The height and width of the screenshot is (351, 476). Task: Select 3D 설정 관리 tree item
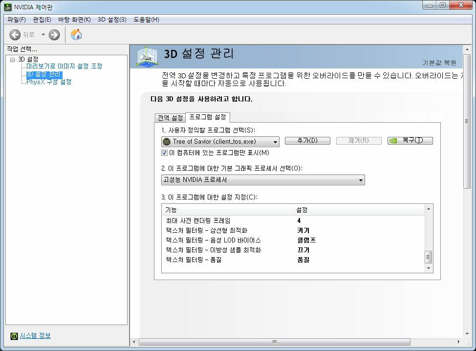(x=44, y=74)
